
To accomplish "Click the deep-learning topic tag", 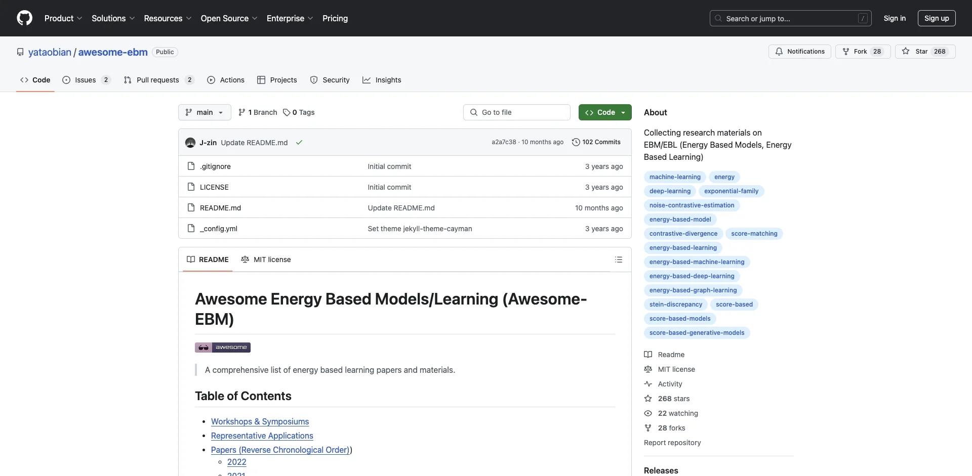I will pos(670,191).
